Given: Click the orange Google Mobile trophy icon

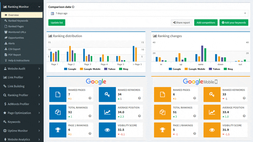Looking at the screenshot, I should pyautogui.click(x=163, y=130).
